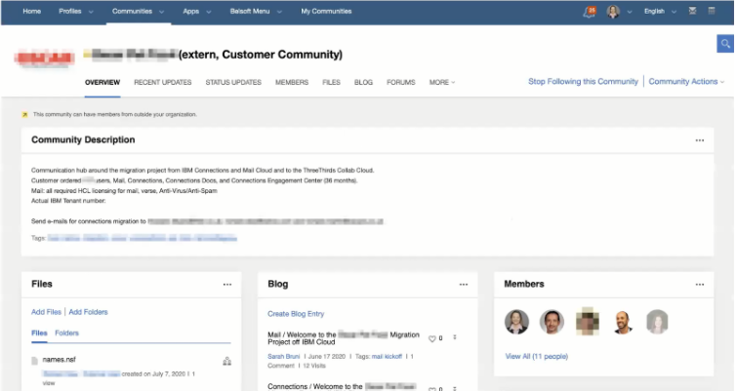Open the English language dropdown
The width and height of the screenshot is (737, 391).
pos(660,12)
